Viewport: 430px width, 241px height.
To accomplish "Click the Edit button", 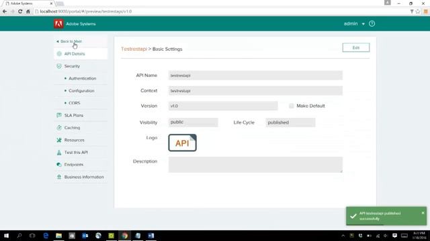I will click(355, 48).
